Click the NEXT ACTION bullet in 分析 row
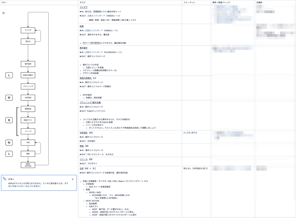The width and height of the screenshot is (296, 218). tap(92, 201)
